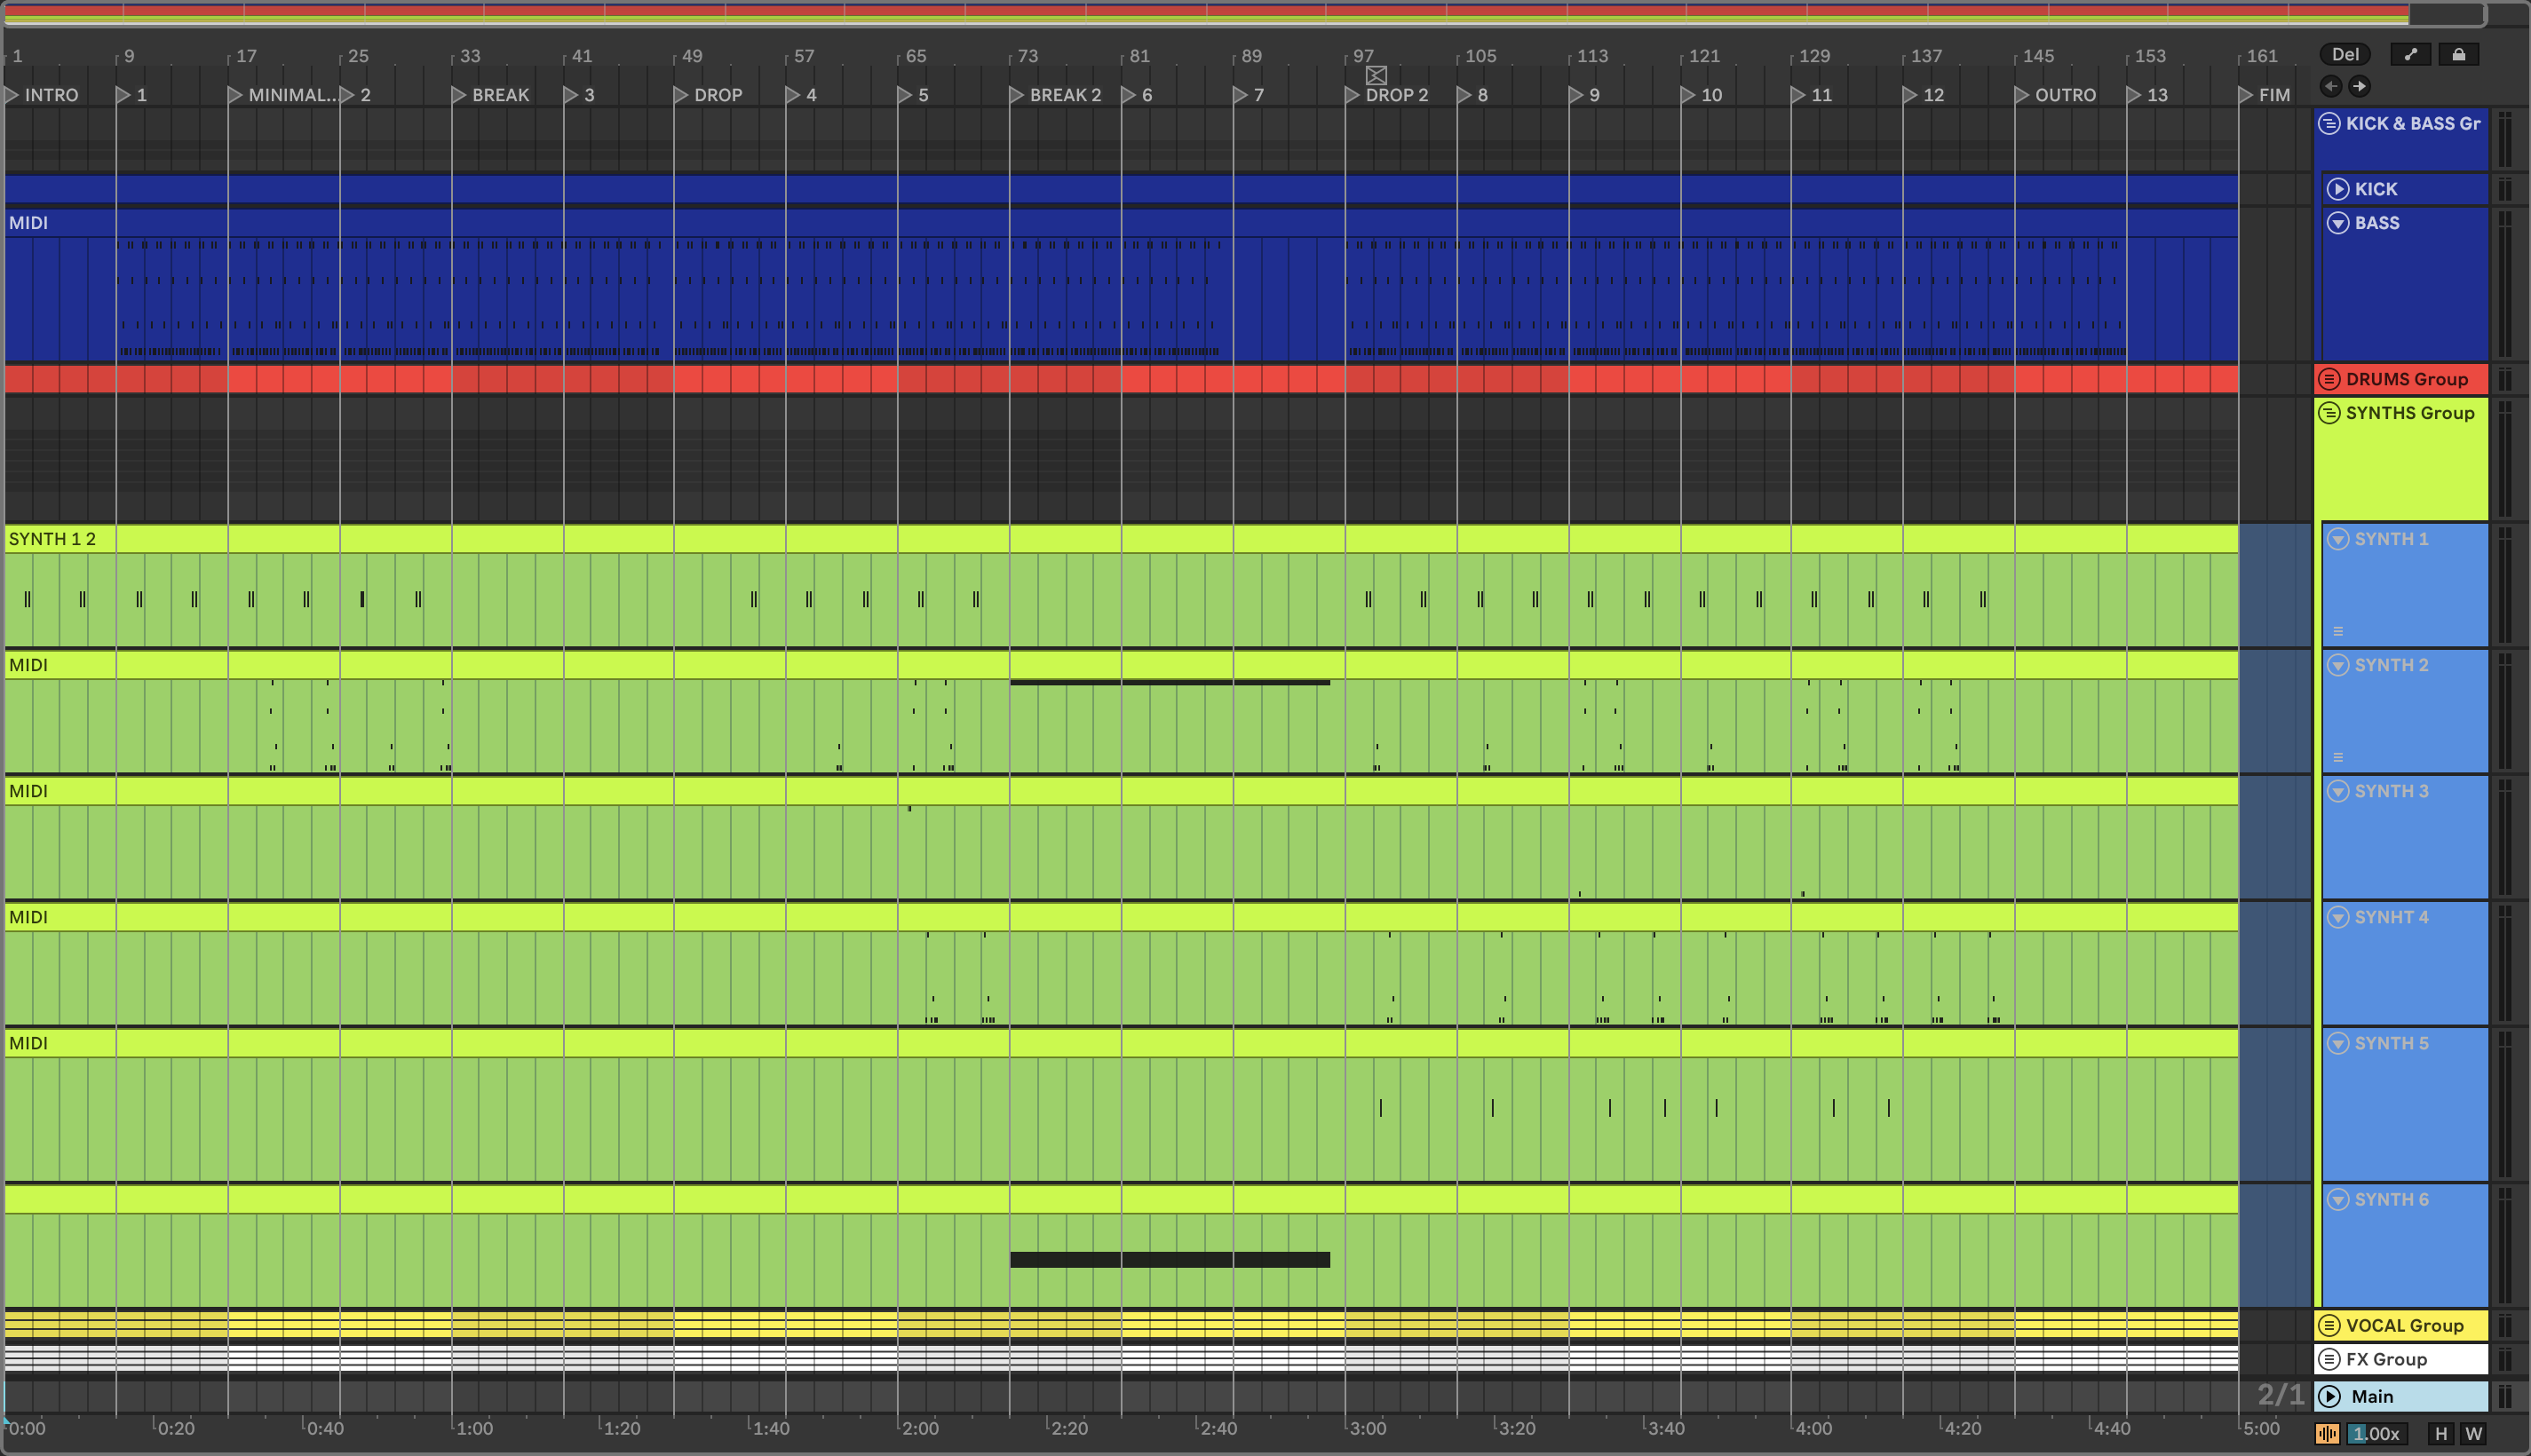The width and height of the screenshot is (2531, 1456).
Task: Collapse the SYNTH 1 track arrow
Action: tap(2338, 539)
